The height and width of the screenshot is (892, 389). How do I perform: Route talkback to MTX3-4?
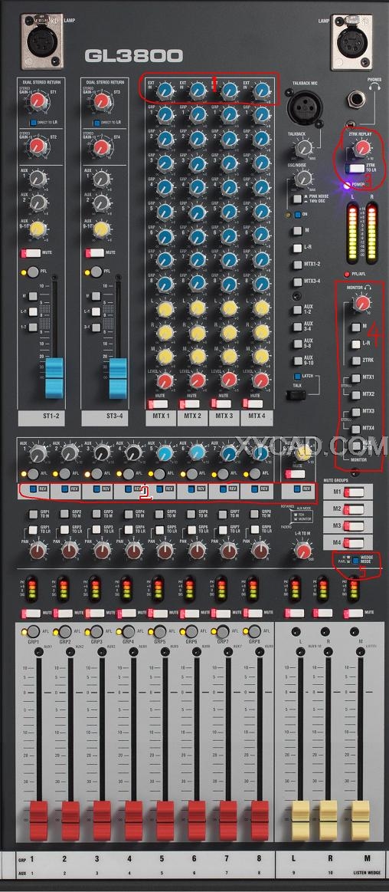tap(298, 281)
